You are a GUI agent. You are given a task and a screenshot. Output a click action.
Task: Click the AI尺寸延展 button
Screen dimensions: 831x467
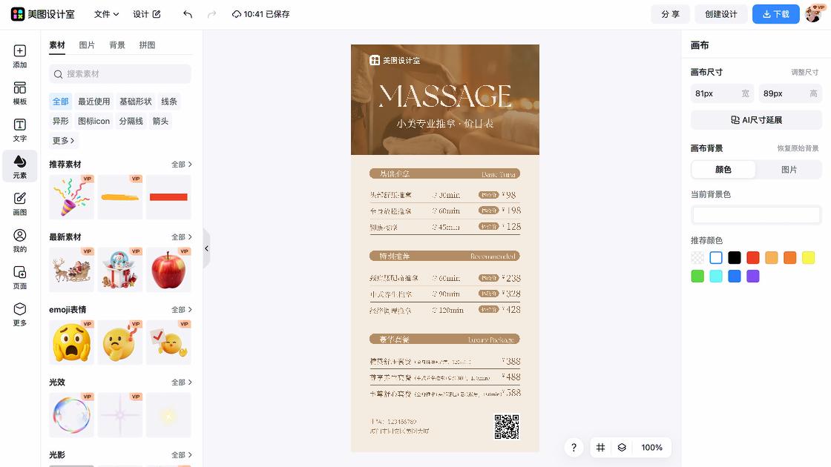(x=756, y=119)
